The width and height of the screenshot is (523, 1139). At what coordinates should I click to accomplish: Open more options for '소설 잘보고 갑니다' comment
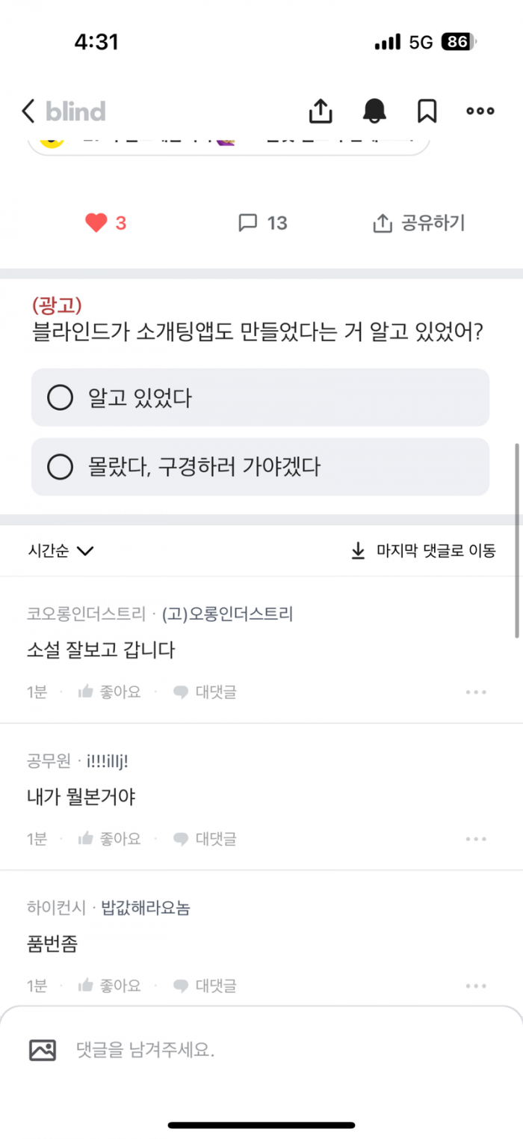(x=476, y=692)
